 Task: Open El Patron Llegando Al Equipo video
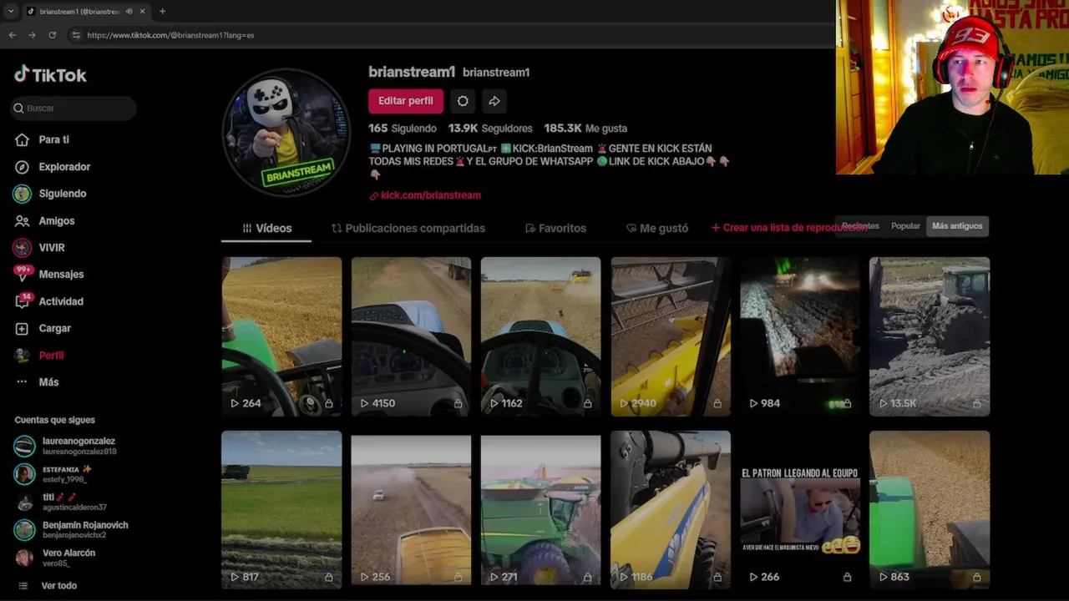pos(800,510)
